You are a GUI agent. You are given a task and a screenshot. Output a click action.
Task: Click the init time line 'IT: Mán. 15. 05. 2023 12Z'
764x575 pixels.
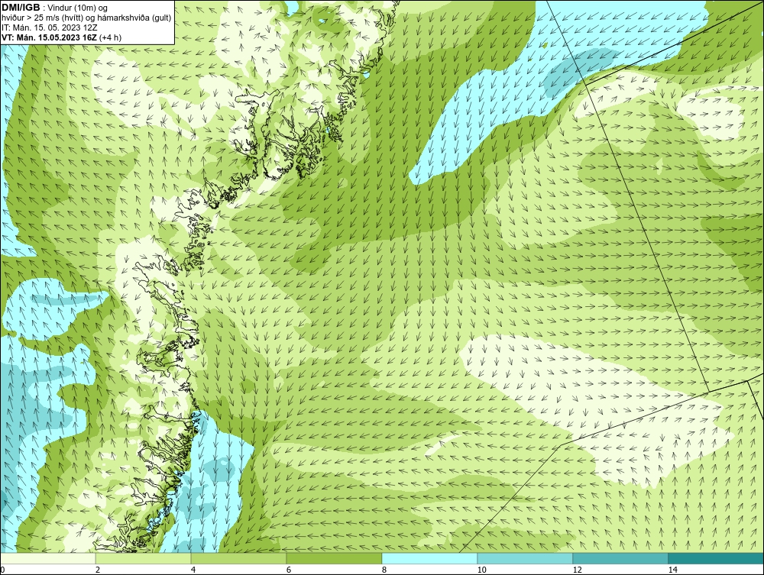point(49,27)
